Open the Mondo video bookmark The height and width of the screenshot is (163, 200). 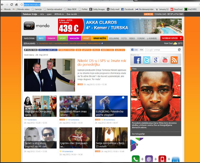[21, 9]
